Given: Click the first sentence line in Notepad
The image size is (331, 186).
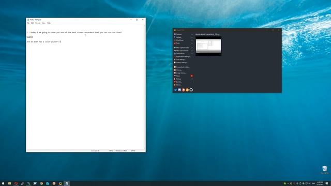Looking at the screenshot, I should [x=74, y=33].
